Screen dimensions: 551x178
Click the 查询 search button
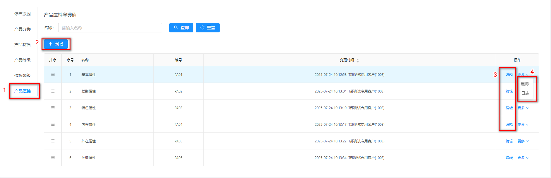181,28
